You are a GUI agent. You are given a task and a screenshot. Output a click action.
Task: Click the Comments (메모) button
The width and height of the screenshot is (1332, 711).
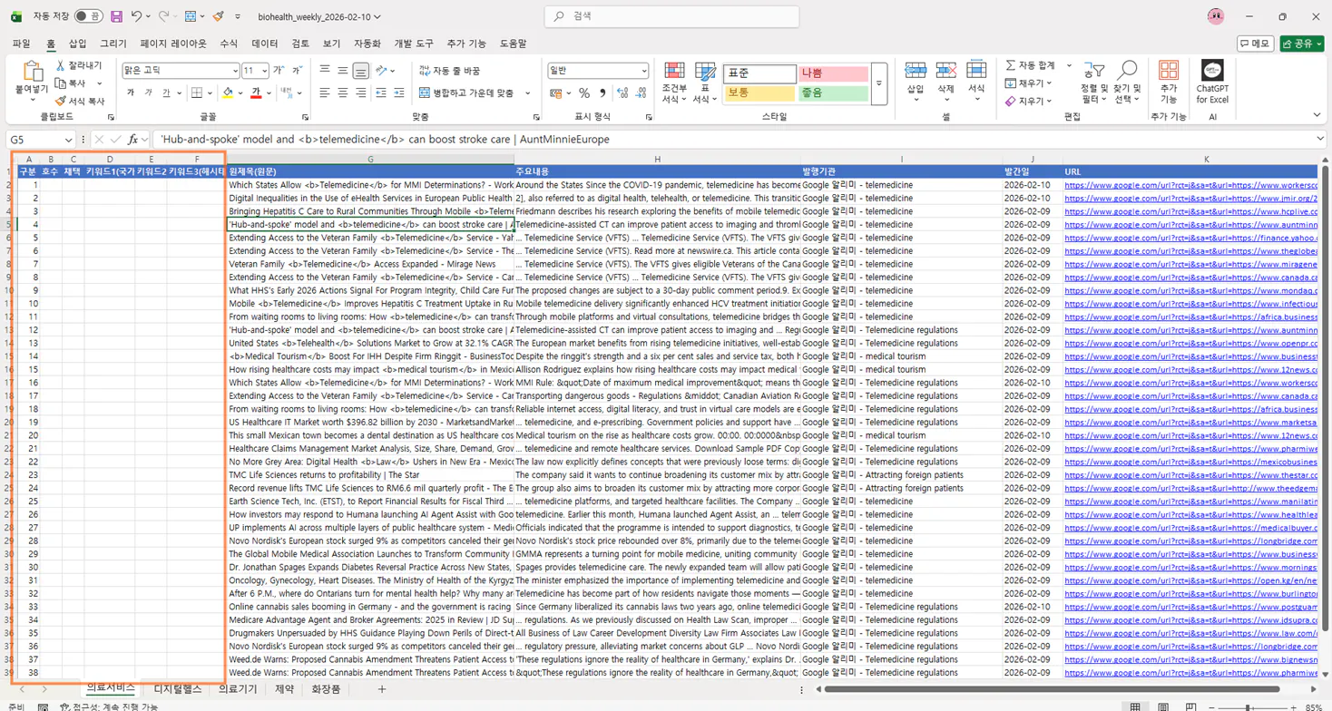[1256, 44]
